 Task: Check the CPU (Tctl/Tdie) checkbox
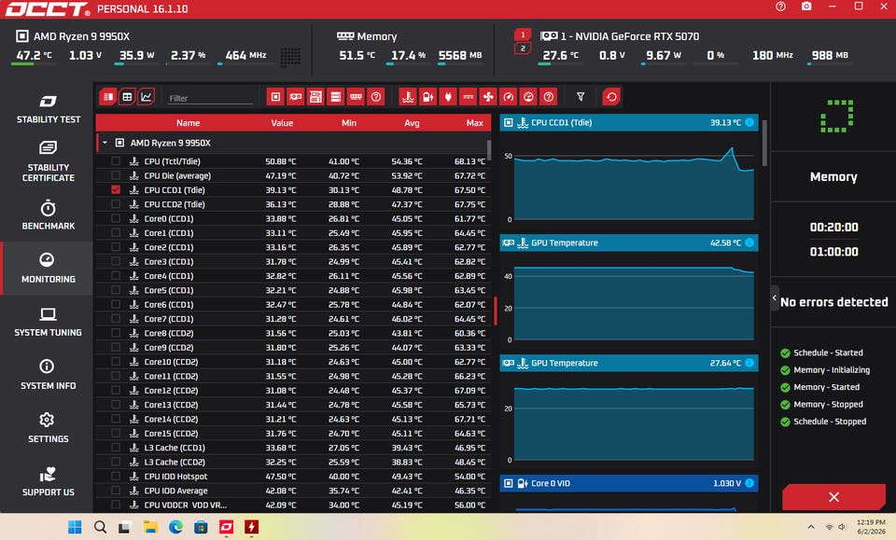[x=116, y=161]
